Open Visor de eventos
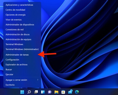 (x=22, y=20)
